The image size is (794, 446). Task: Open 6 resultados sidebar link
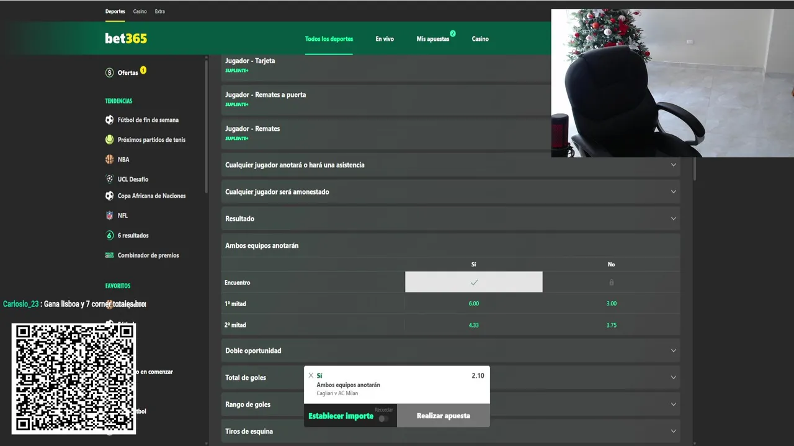pos(133,235)
